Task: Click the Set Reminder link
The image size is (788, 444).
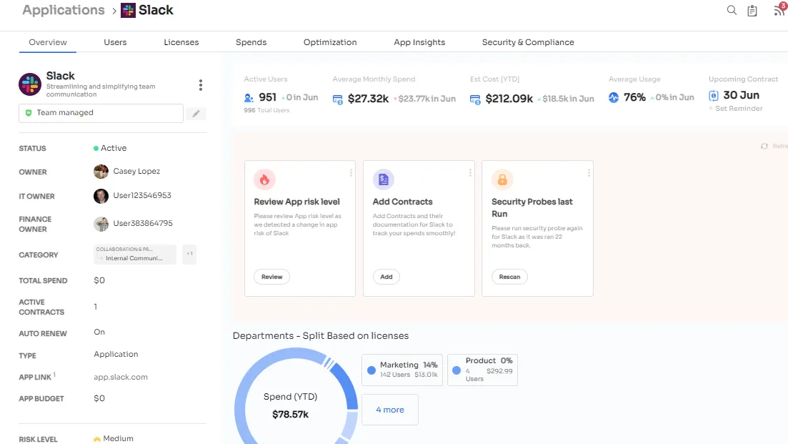Action: [x=736, y=109]
